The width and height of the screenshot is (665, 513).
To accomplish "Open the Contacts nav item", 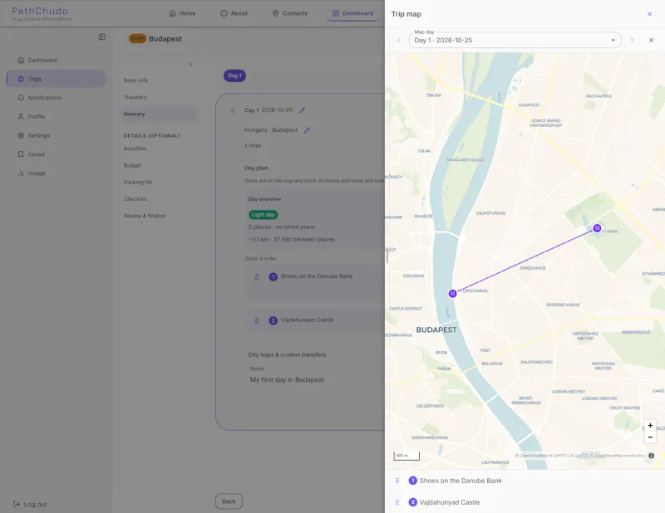I will coord(289,13).
